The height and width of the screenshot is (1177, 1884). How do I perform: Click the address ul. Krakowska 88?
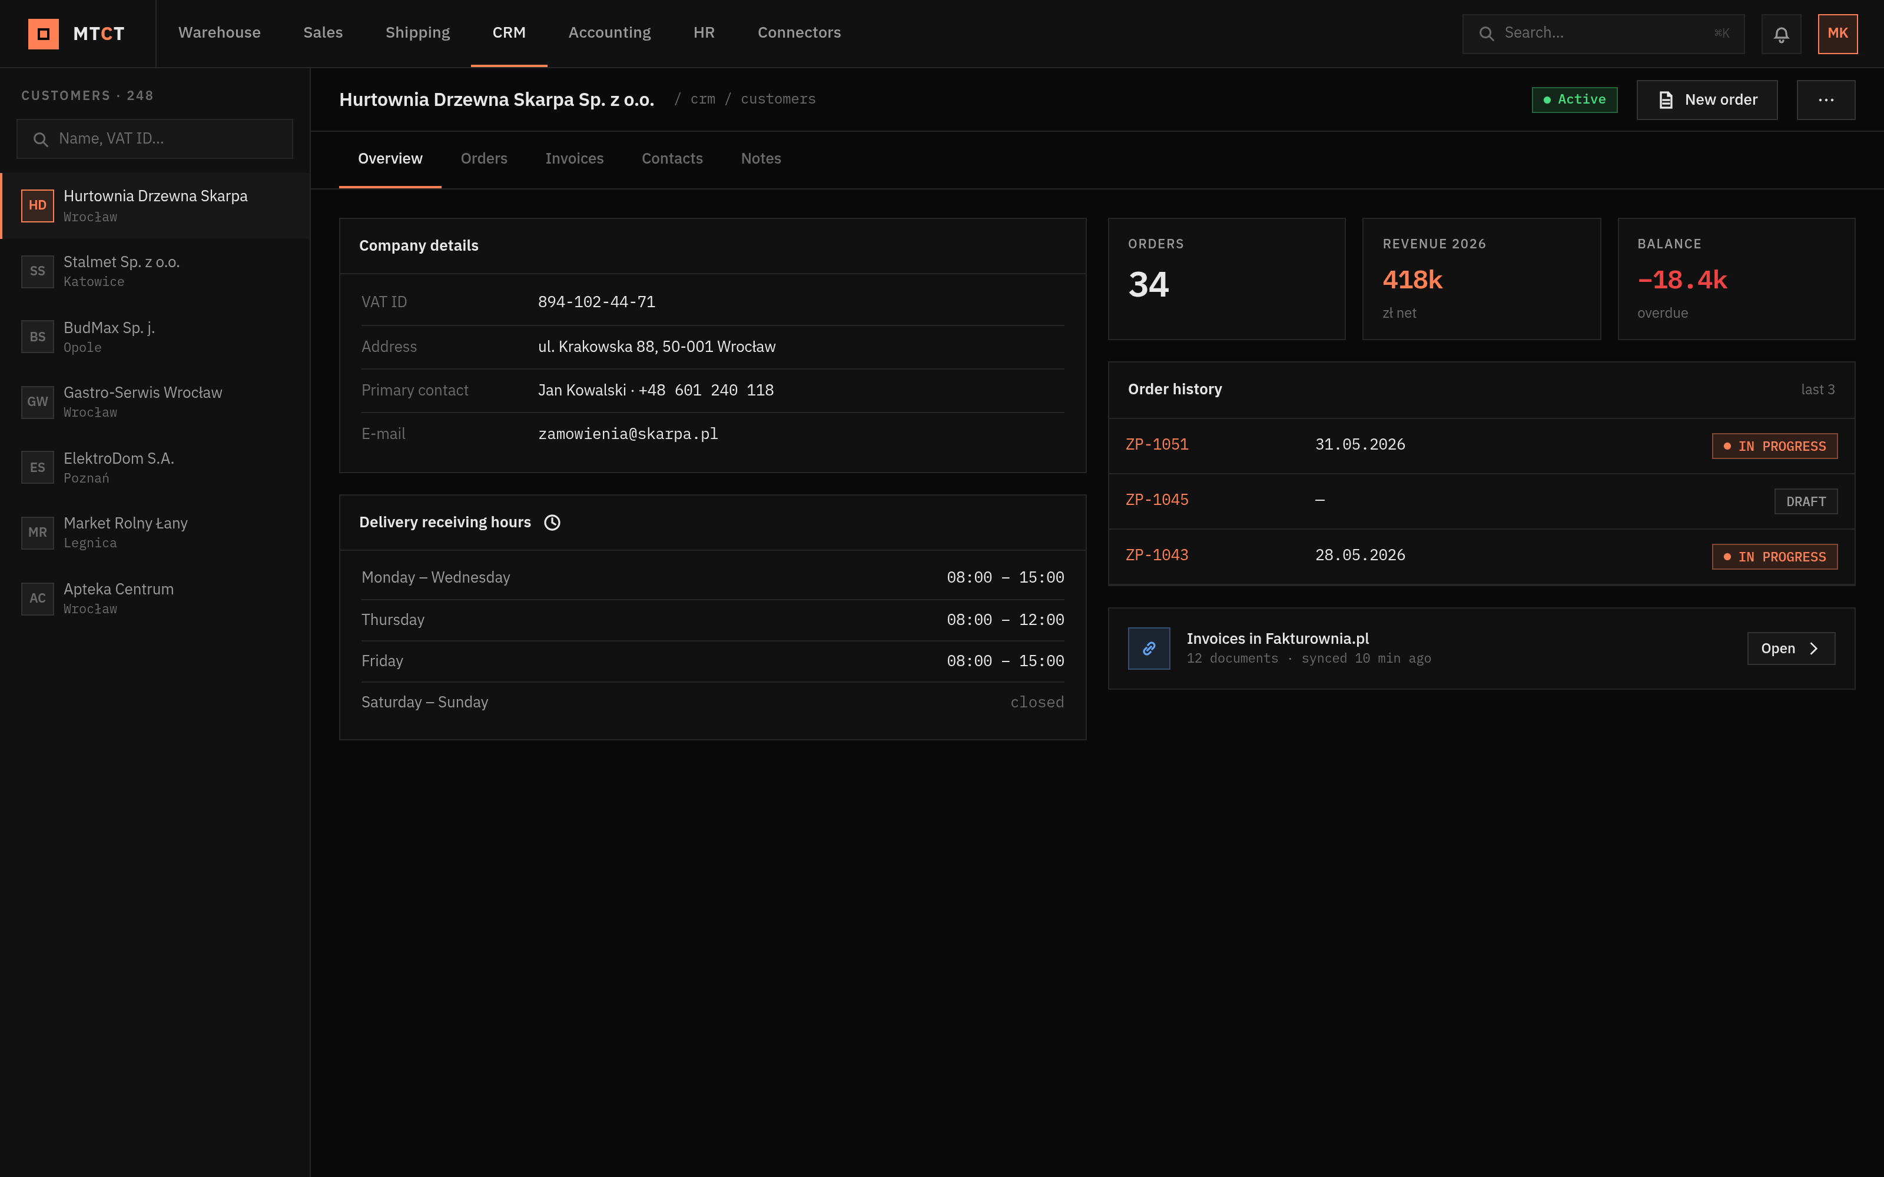tap(656, 347)
